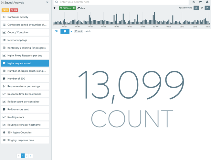Viewport: 211px width, 160px height.
Task: Click the download icon in top bar
Action: click(x=207, y=2)
